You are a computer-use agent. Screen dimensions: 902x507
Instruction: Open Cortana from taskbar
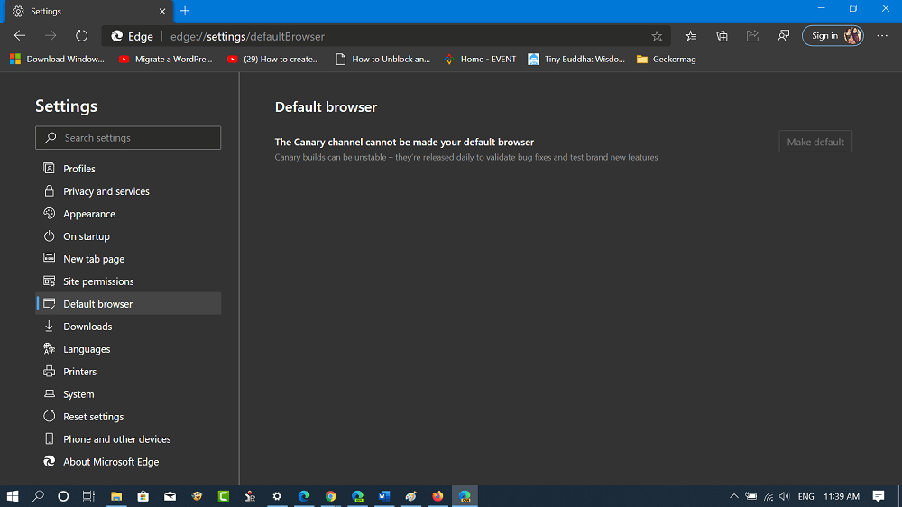click(63, 496)
